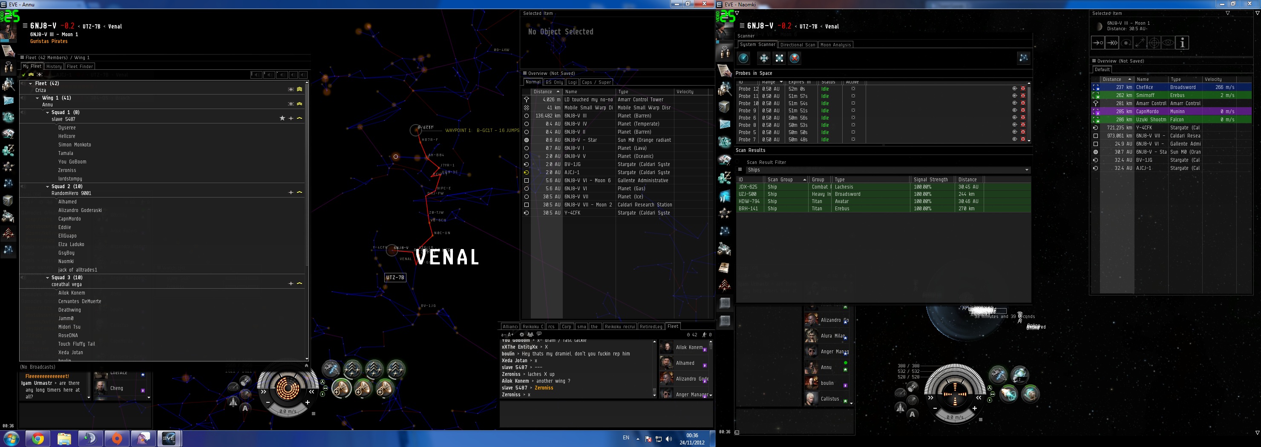Click the Analyze probe scan button

(x=743, y=58)
